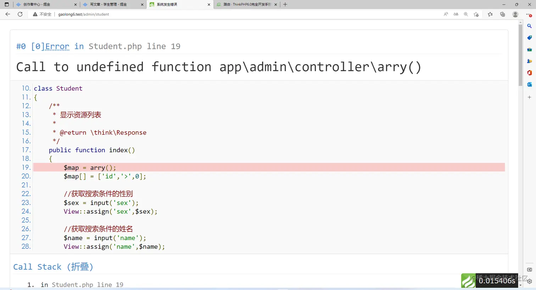536x290 pixels.
Task: Click the dotted-underlined Error abbreviation
Action: tap(57, 46)
